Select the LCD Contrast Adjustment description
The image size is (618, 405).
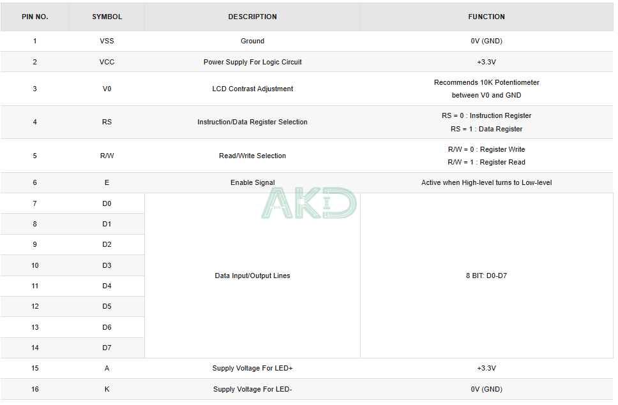click(253, 89)
